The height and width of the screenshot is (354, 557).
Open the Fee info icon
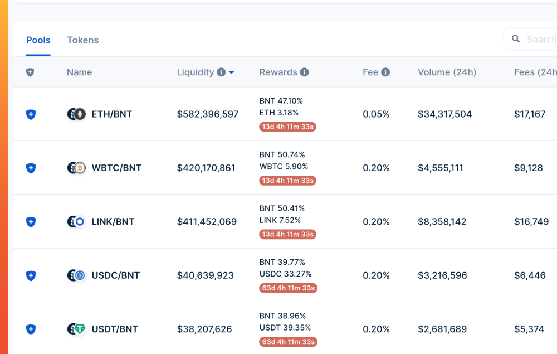(x=385, y=72)
